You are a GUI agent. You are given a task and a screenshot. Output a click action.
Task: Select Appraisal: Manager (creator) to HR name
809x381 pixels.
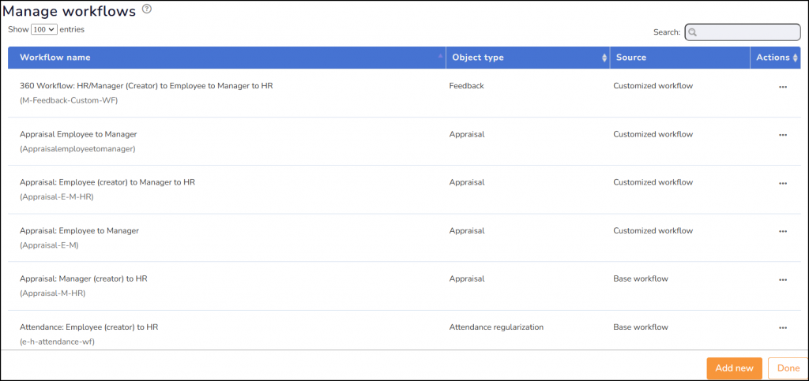coord(84,278)
